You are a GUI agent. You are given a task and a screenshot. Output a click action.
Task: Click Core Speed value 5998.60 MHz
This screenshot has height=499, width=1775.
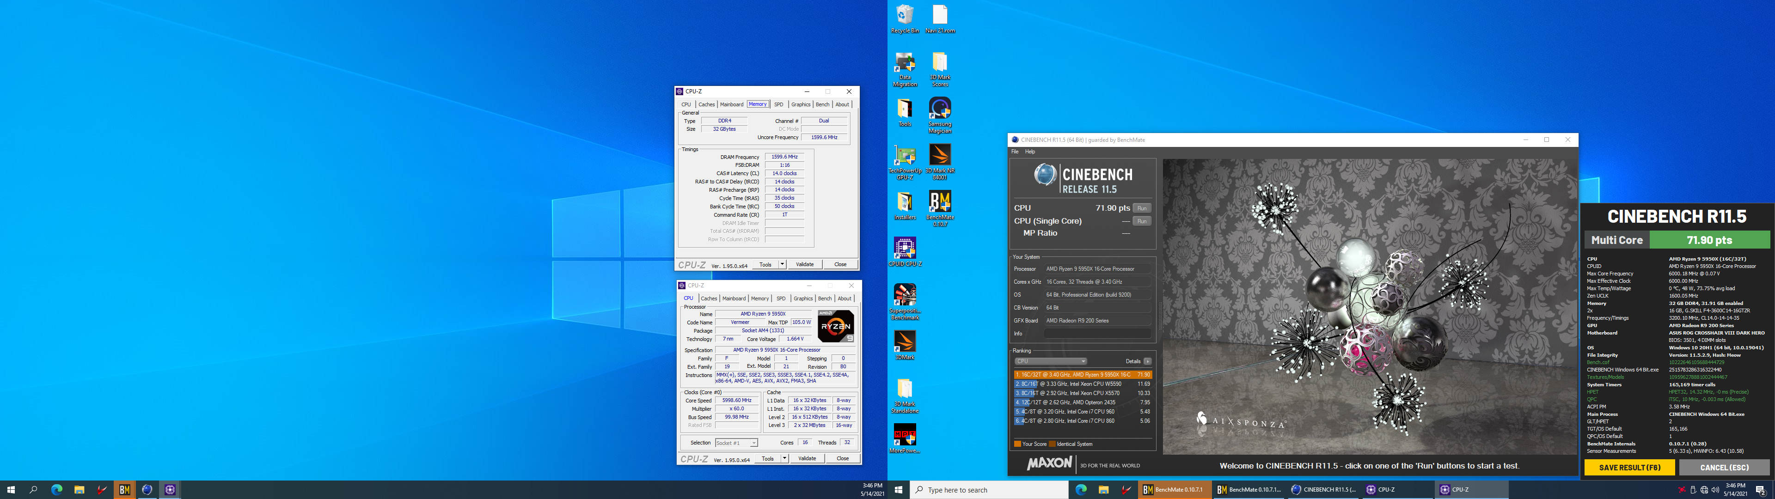(x=737, y=401)
